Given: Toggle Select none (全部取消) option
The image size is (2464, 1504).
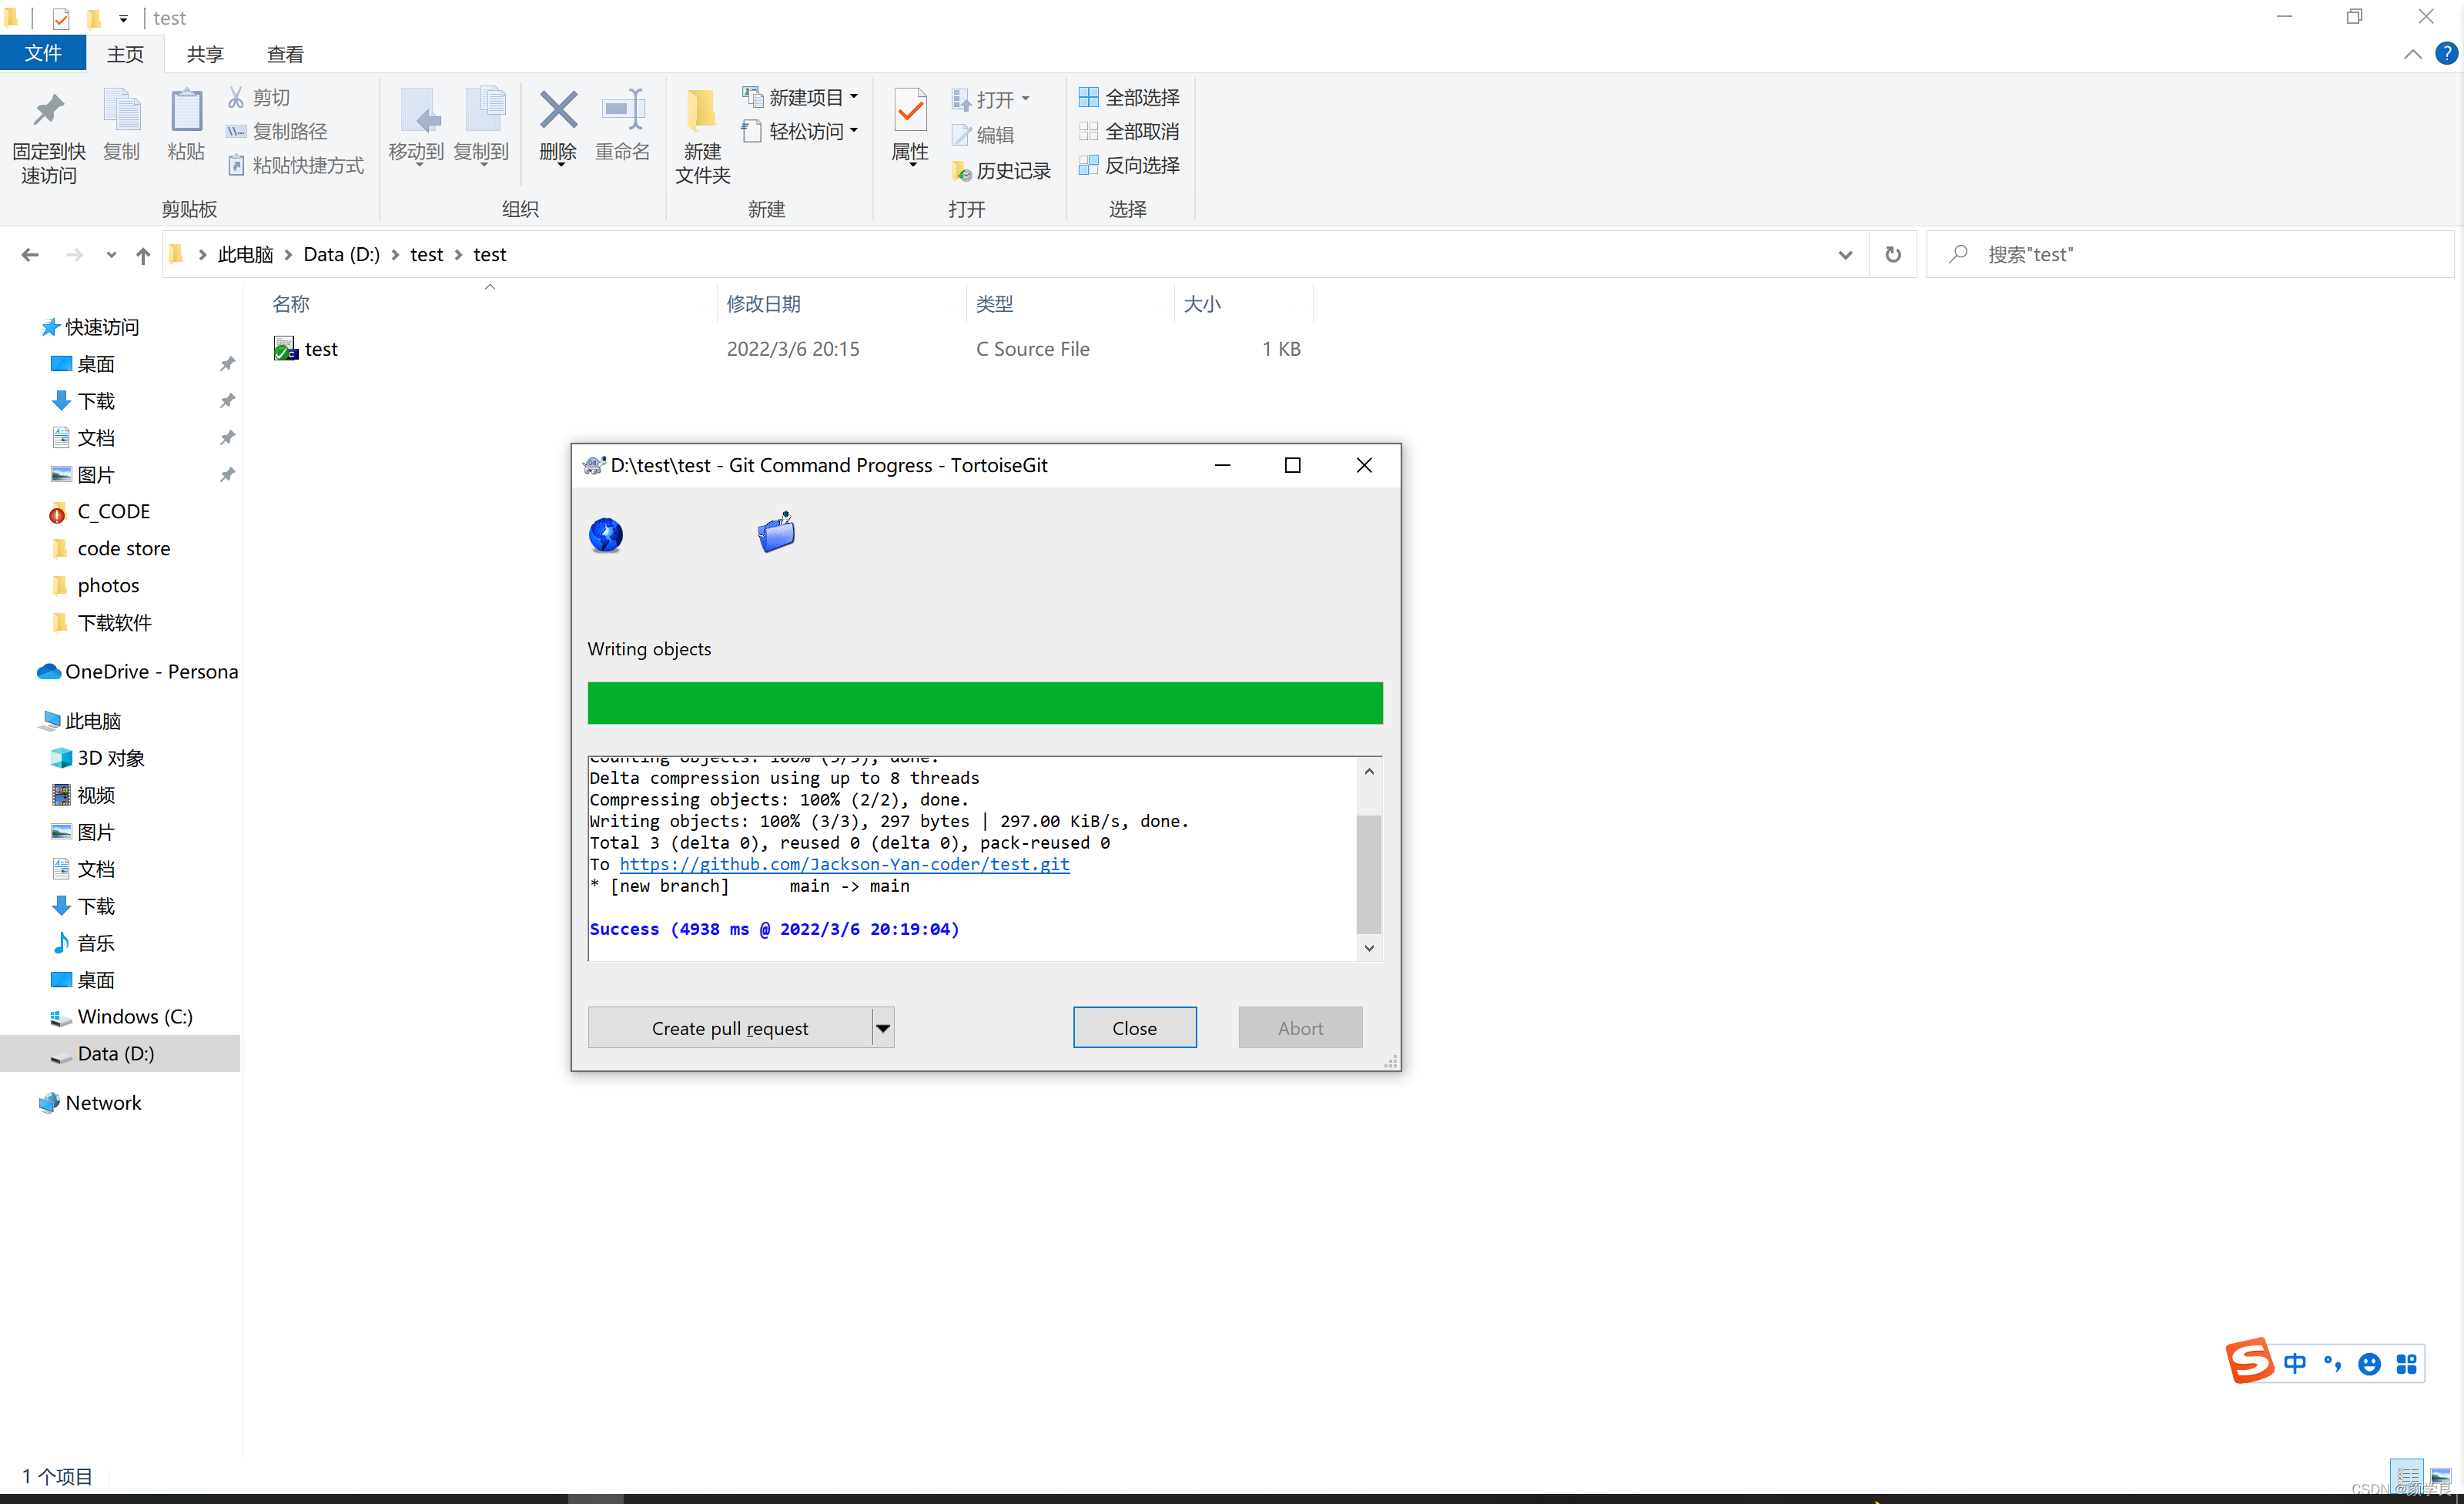Looking at the screenshot, I should (x=1129, y=132).
